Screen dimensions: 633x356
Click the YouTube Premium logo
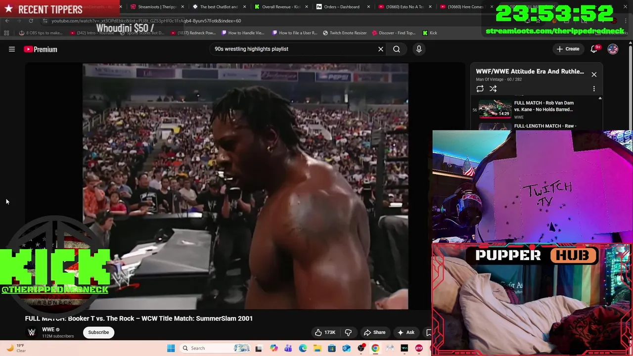[x=41, y=49]
